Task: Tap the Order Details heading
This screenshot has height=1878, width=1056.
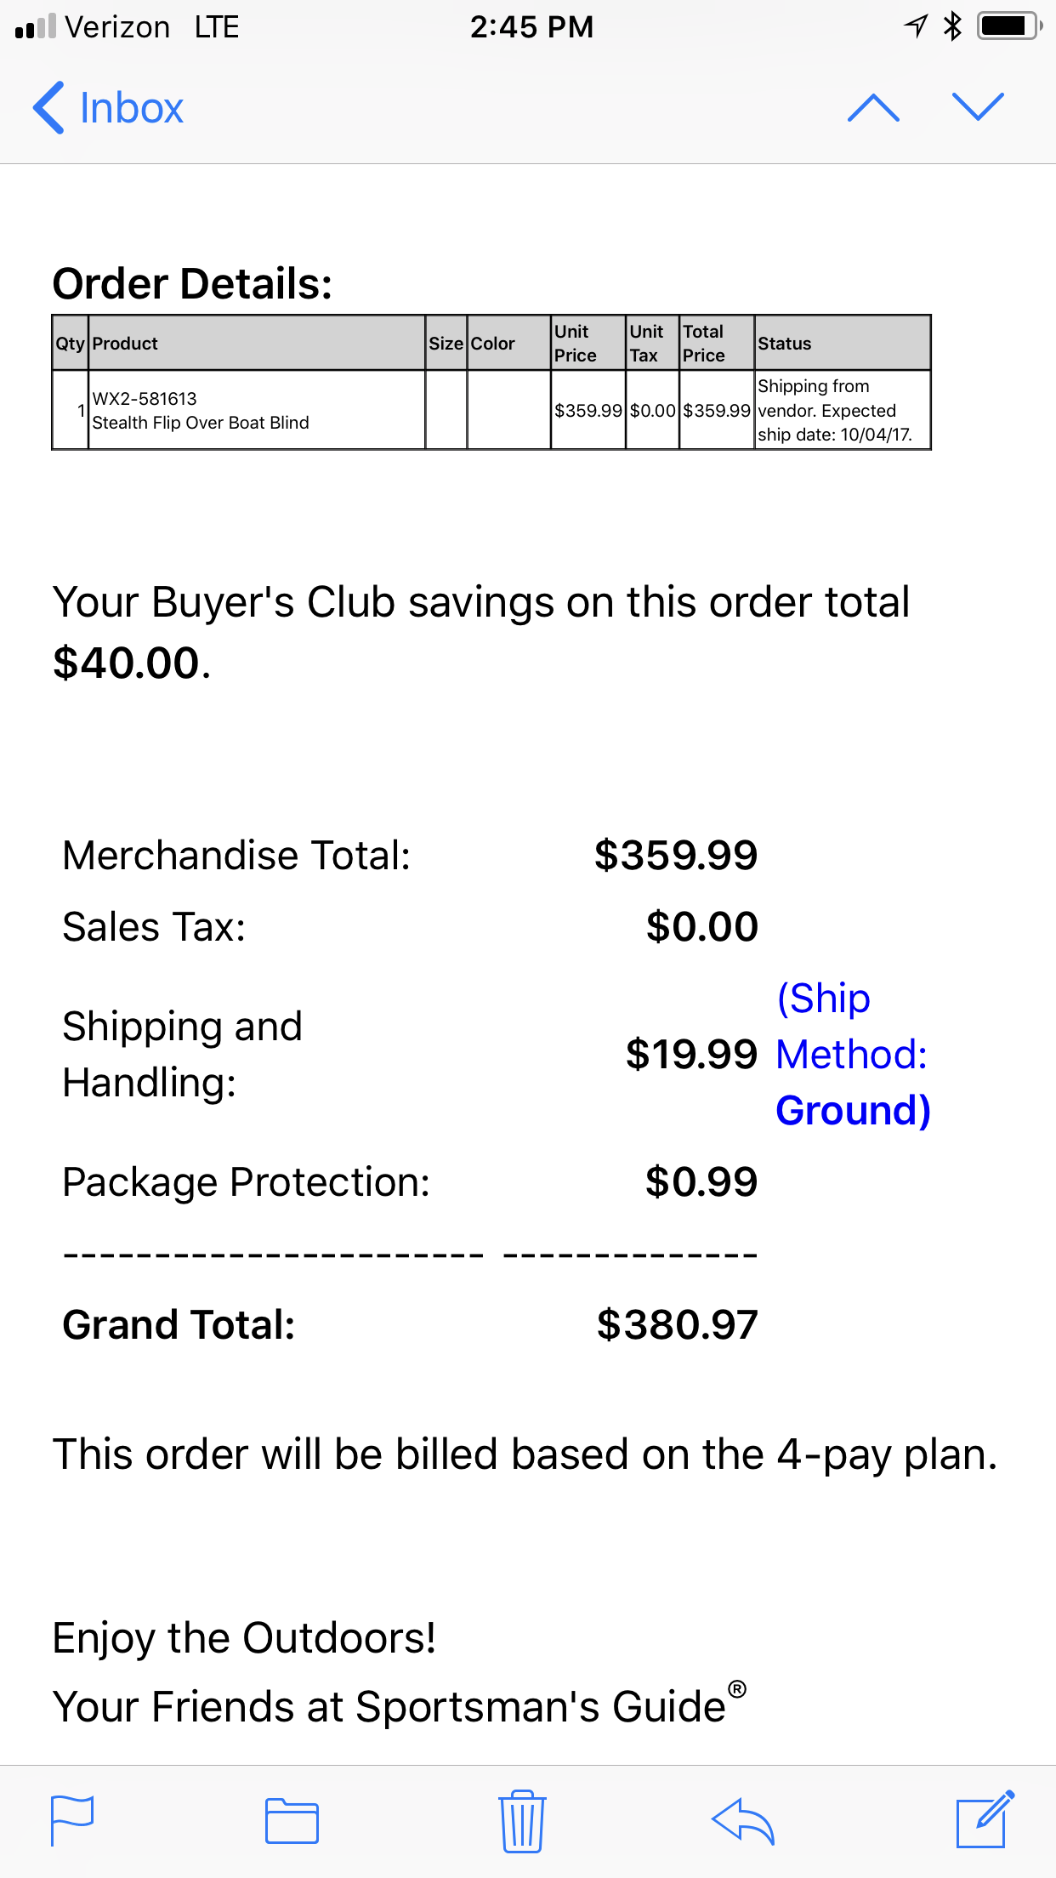Action: coord(192,283)
